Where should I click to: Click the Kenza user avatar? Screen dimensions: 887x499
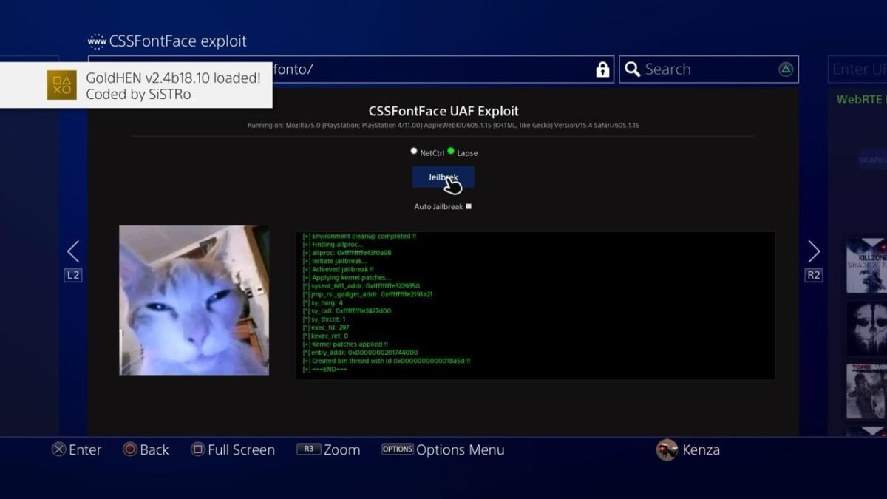tap(667, 449)
